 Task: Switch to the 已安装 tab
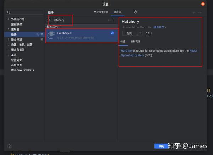(x=118, y=12)
